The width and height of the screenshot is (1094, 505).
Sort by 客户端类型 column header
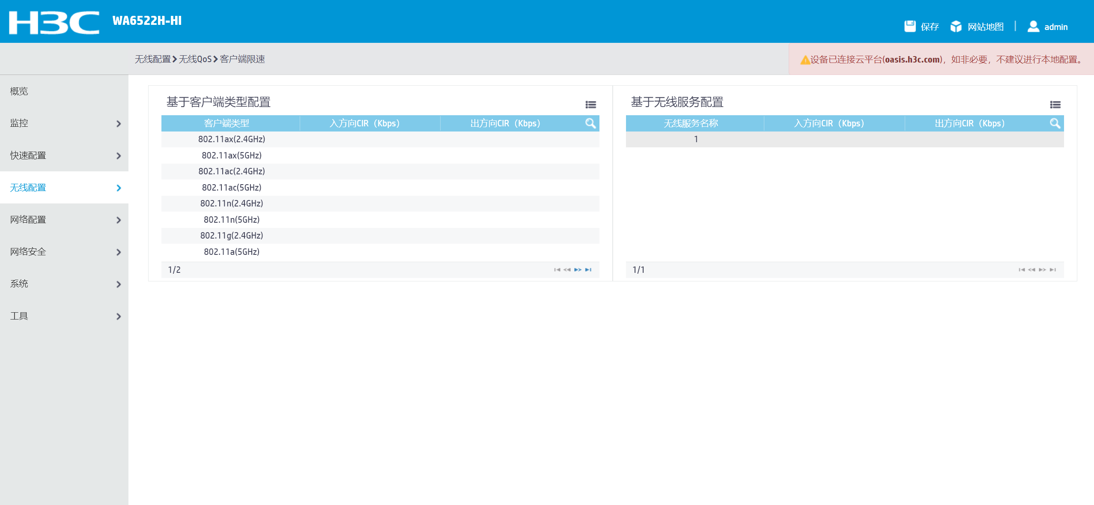pyautogui.click(x=227, y=123)
